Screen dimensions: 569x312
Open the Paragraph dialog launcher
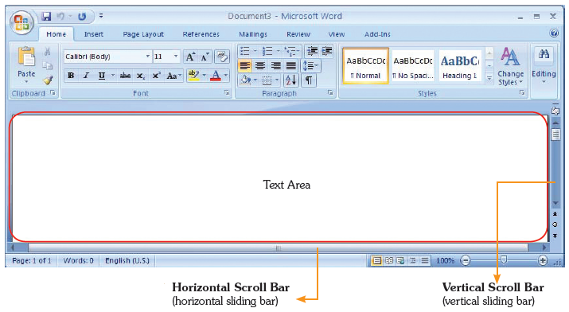[x=330, y=93]
